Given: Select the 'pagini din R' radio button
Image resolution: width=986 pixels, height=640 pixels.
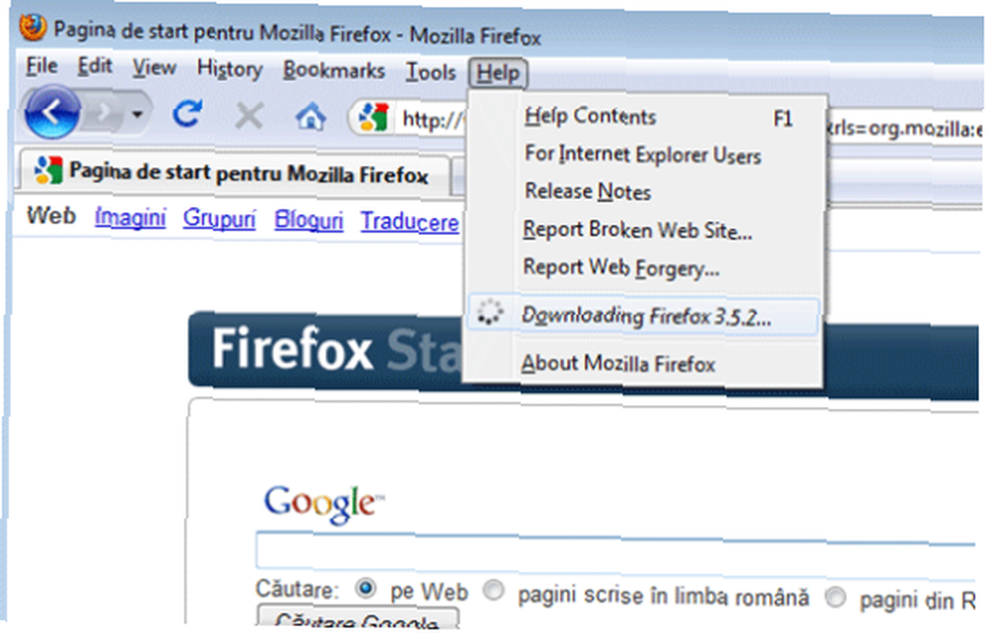Looking at the screenshot, I should (836, 597).
